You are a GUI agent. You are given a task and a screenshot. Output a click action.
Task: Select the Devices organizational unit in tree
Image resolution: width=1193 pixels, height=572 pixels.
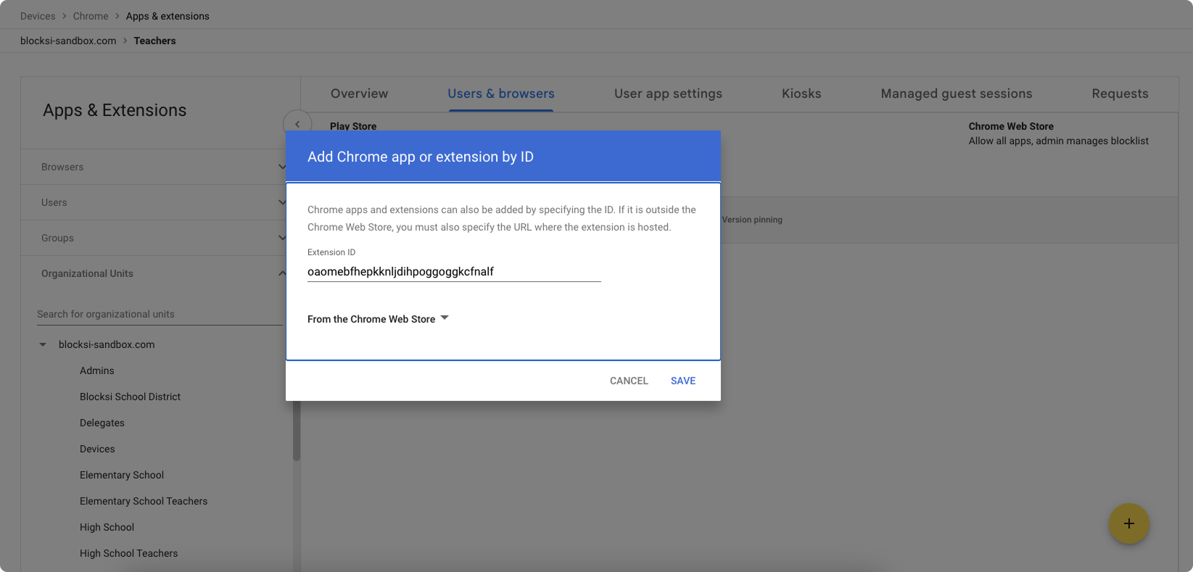pos(97,449)
